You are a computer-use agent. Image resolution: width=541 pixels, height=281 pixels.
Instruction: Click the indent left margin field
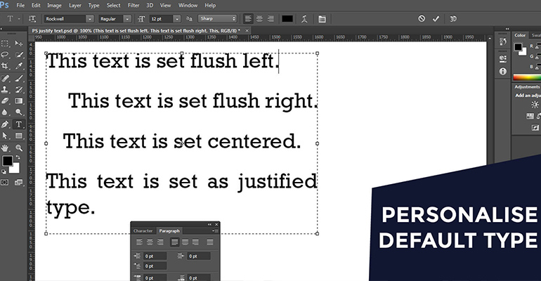[x=155, y=256]
